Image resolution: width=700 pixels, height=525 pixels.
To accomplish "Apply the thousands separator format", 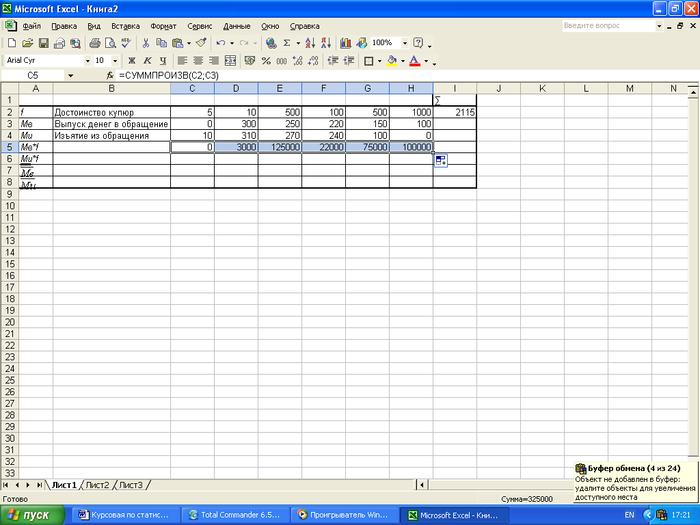I will coord(282,61).
